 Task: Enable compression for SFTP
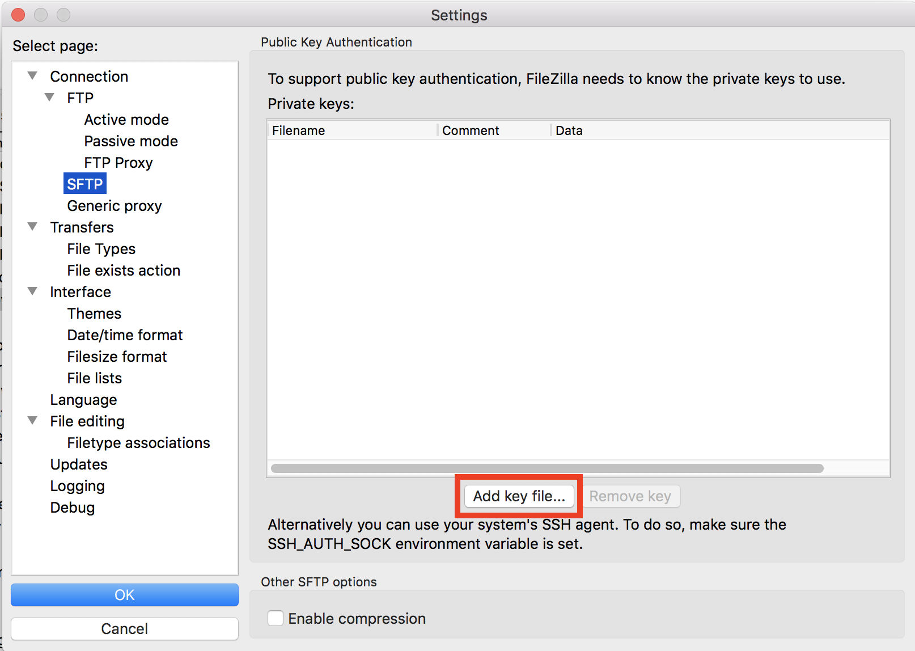click(x=276, y=618)
